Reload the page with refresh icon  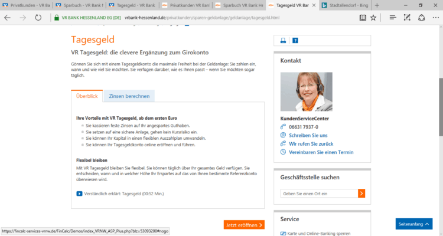pos(38,18)
